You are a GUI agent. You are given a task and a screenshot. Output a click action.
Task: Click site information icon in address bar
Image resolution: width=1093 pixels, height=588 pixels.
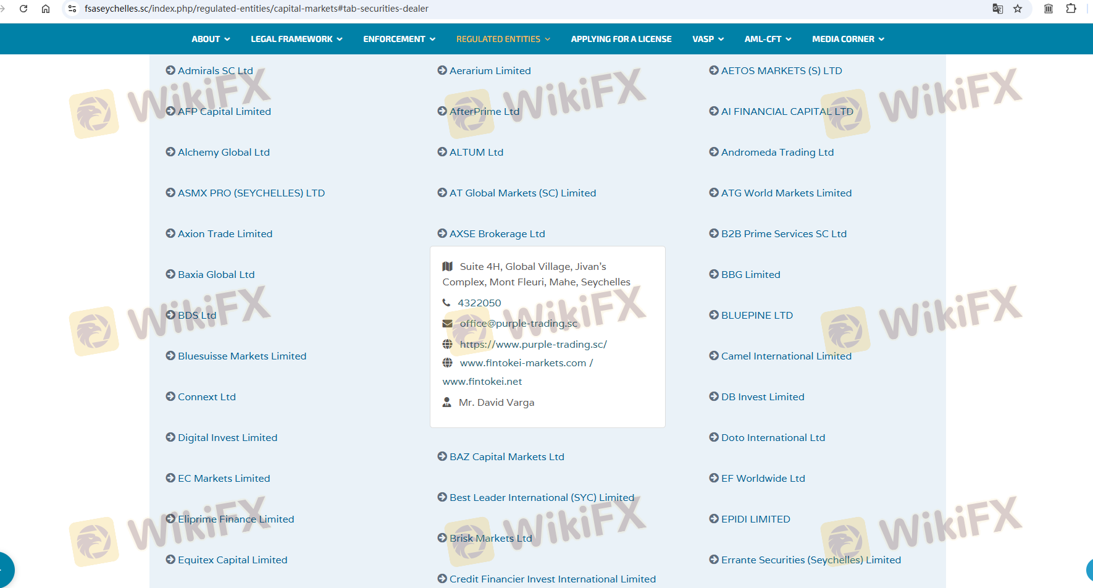point(72,9)
